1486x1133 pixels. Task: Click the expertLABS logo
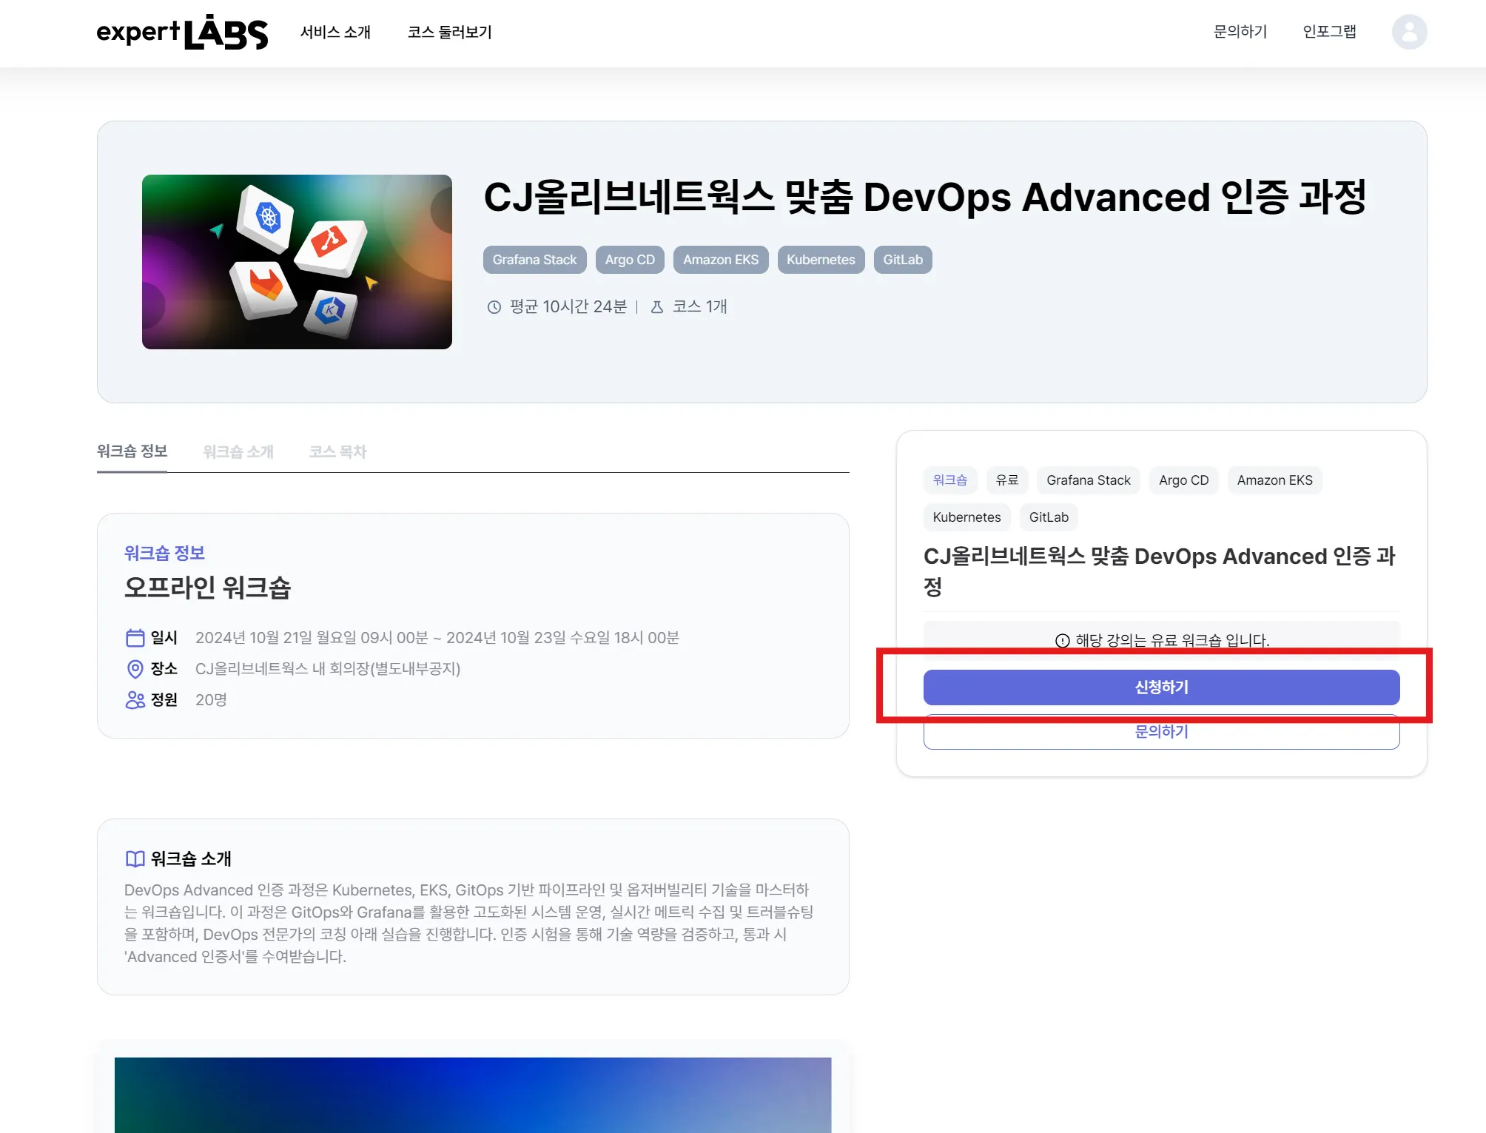point(182,32)
